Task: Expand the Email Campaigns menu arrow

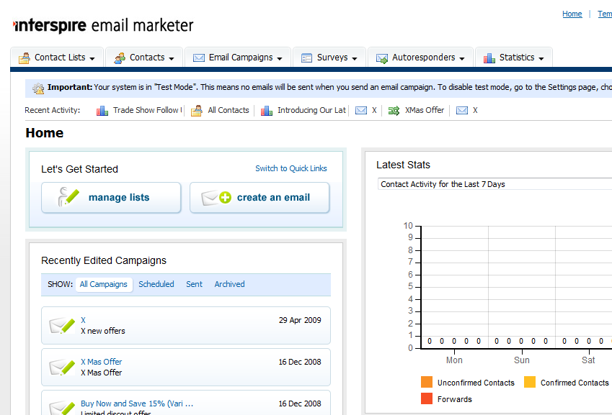Action: click(x=280, y=59)
